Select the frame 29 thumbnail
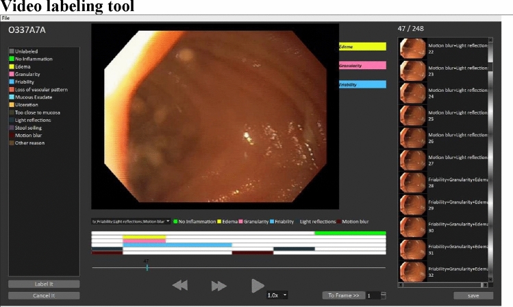 click(x=412, y=205)
